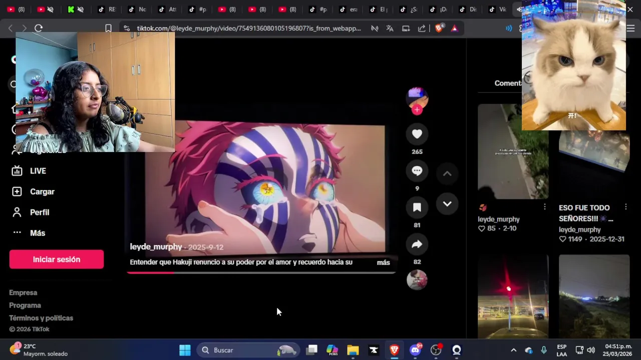Image resolution: width=641 pixels, height=360 pixels.
Task: Click the tiktok.com URL address field
Action: coord(249,28)
